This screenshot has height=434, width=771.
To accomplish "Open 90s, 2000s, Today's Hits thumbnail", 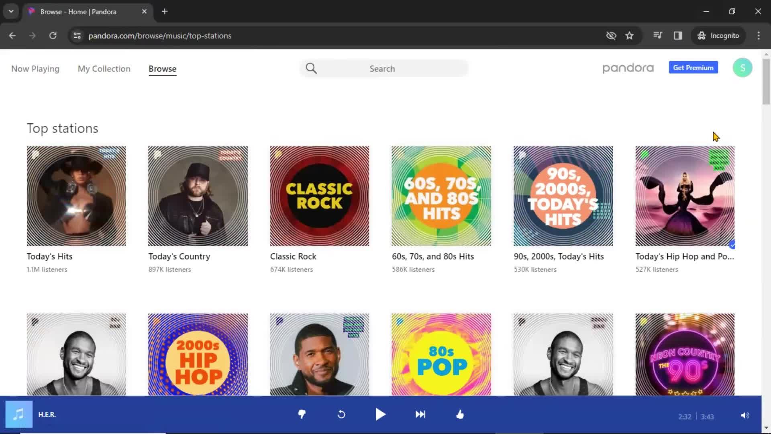I will pyautogui.click(x=563, y=196).
